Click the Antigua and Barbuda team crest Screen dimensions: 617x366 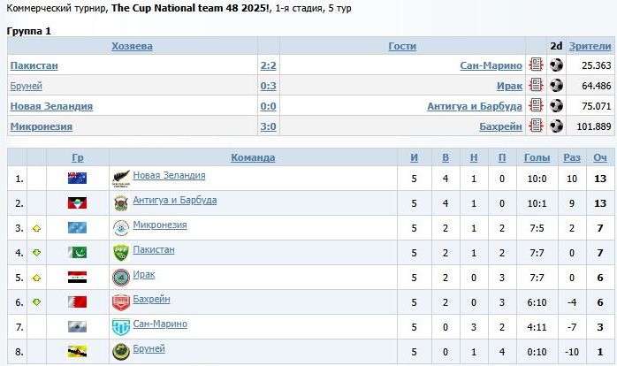point(121,203)
